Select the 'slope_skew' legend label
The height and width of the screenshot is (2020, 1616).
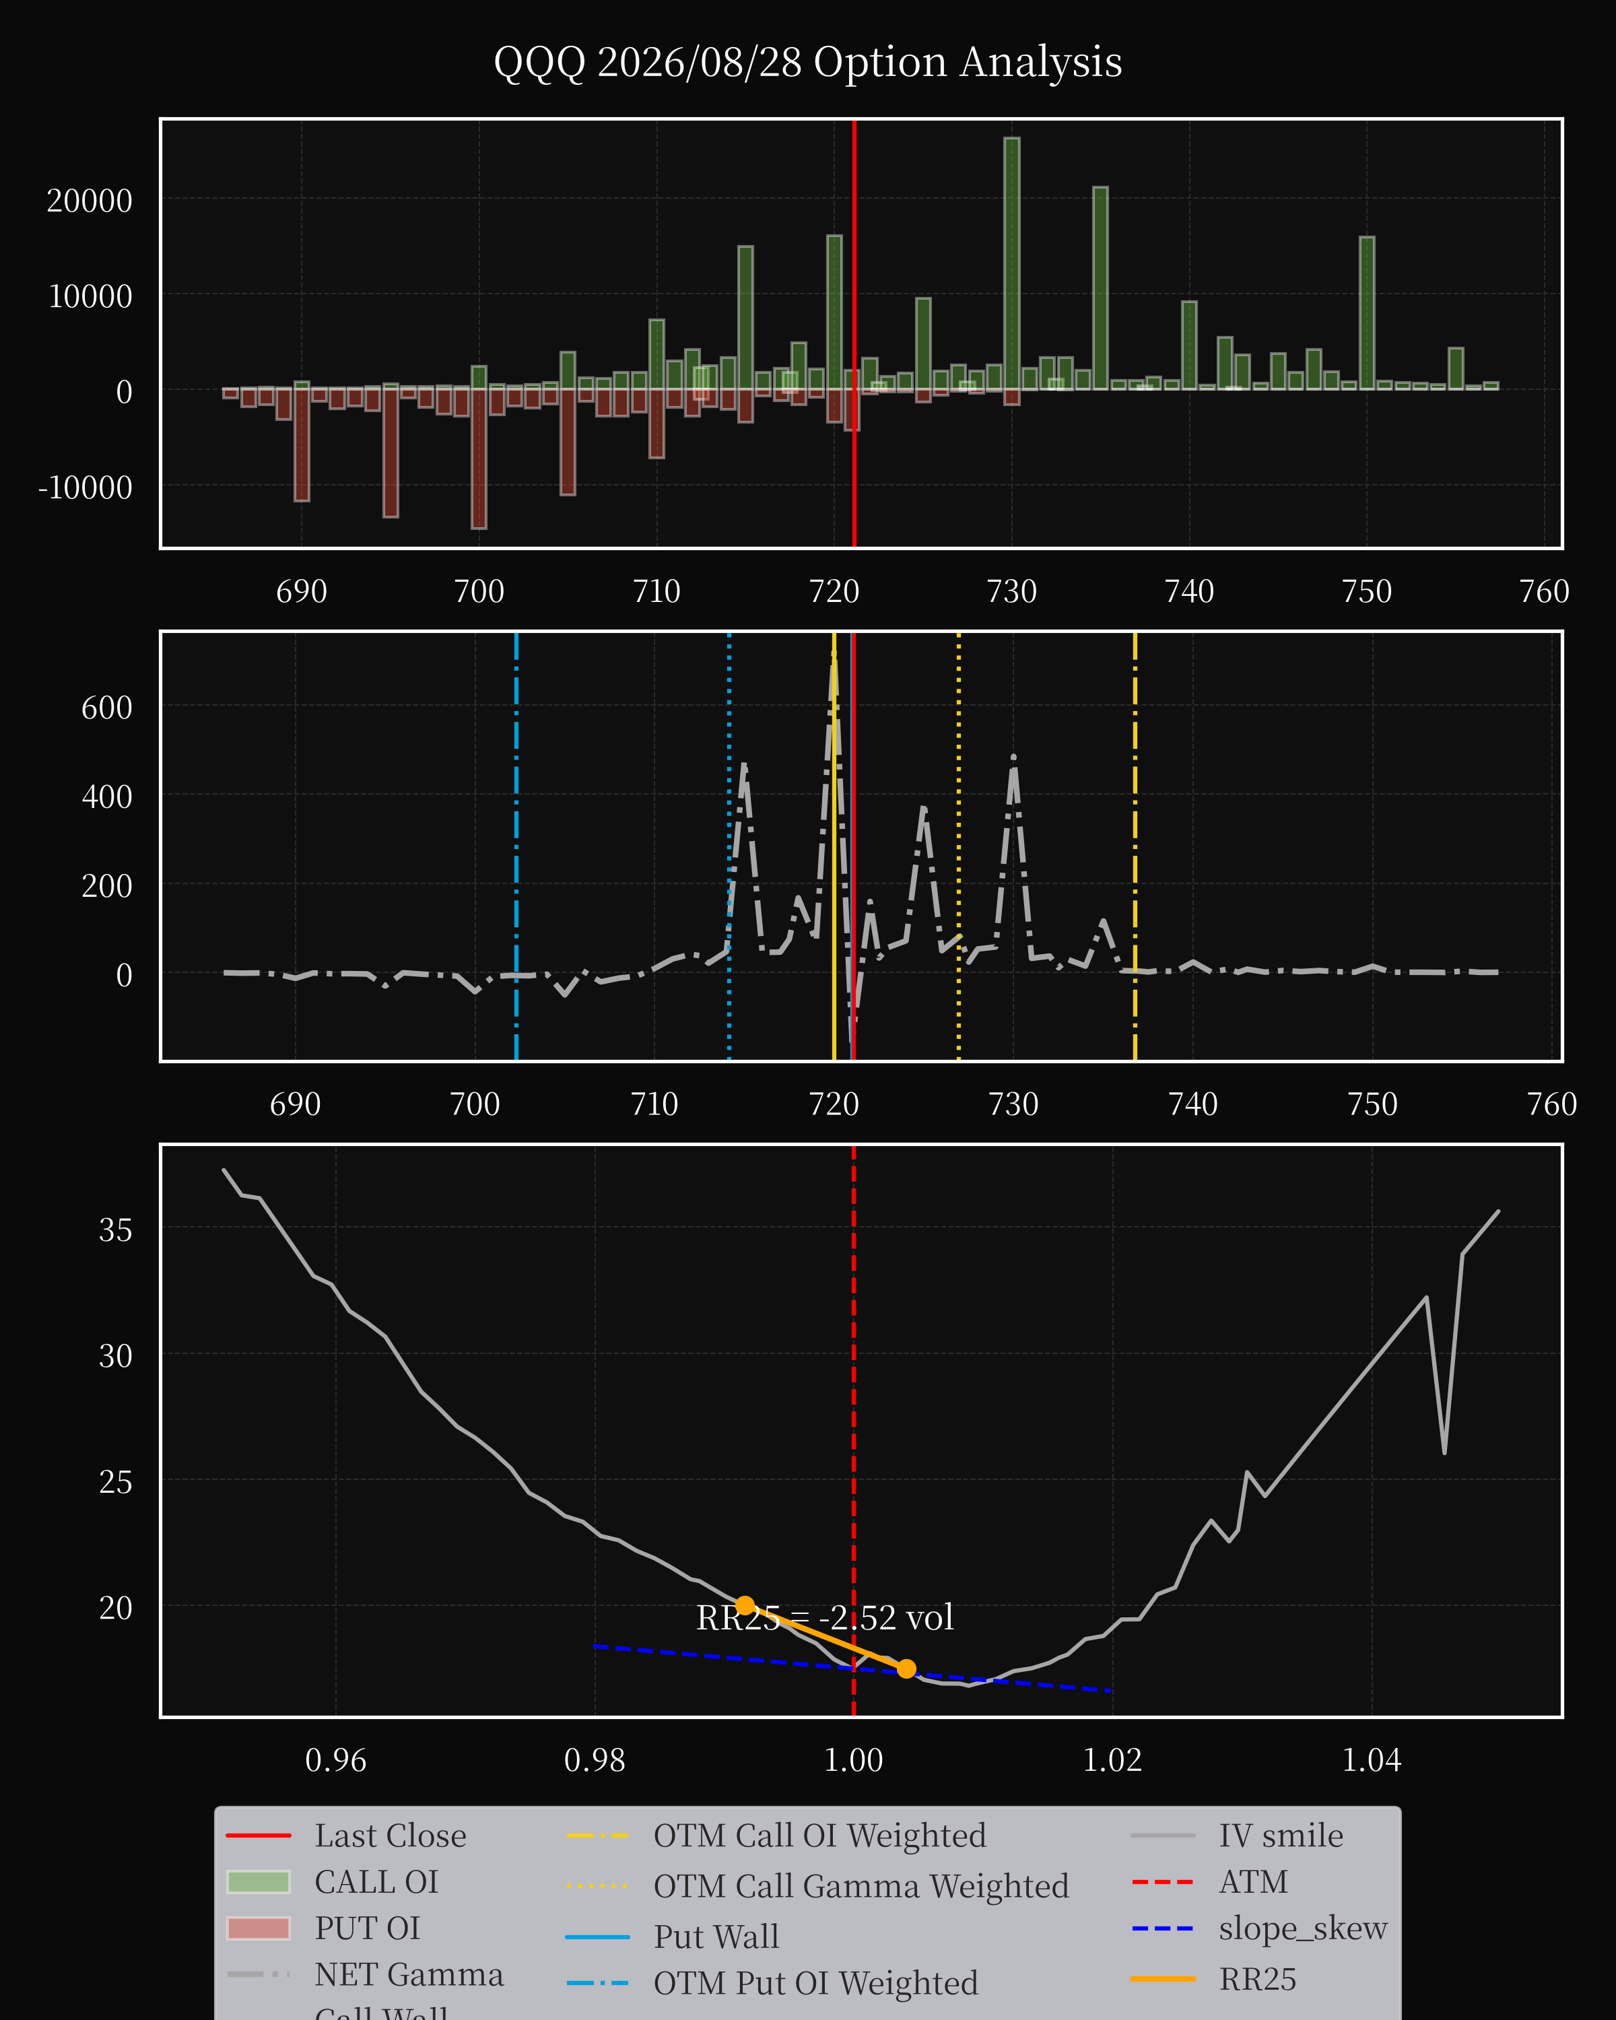(1303, 1928)
